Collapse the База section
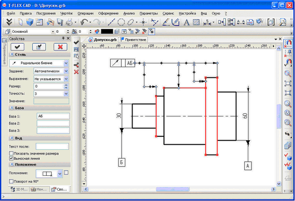Screen dimensions: 295x201 [x=12, y=108]
